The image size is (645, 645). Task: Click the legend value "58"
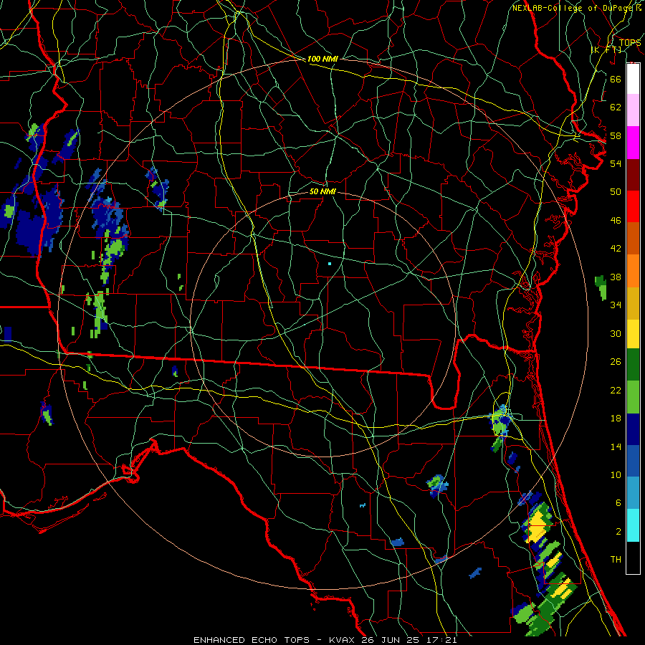pos(616,135)
